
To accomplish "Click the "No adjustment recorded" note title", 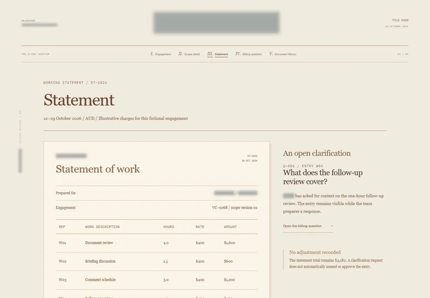I will tap(315, 252).
